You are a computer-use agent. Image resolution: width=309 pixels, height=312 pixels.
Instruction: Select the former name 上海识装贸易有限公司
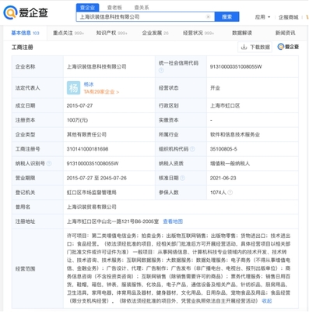(x=92, y=207)
